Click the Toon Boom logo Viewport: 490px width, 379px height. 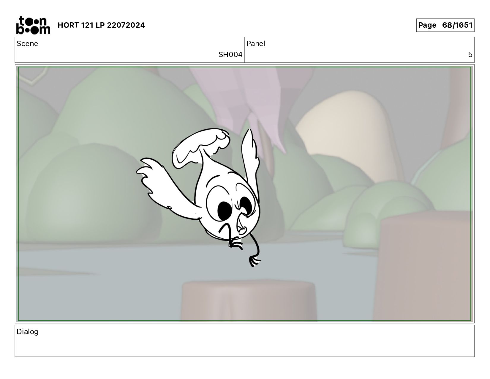(33, 25)
